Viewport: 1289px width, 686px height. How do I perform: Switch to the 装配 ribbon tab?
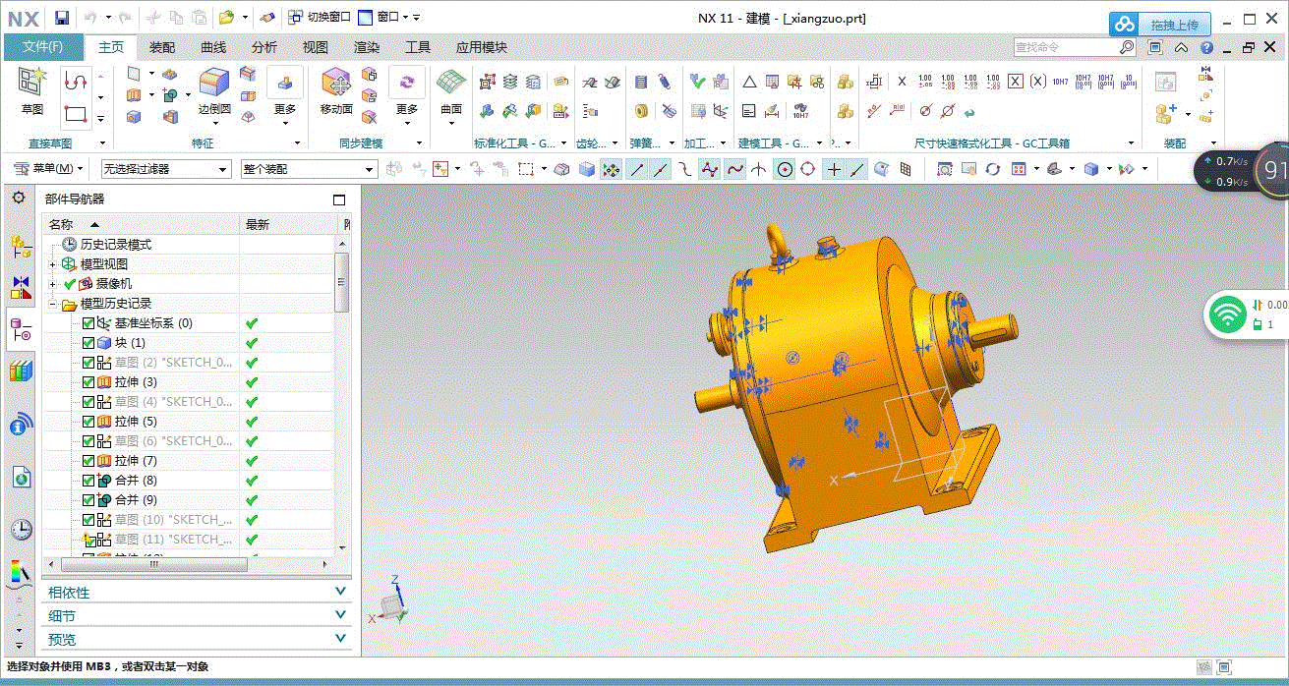(162, 47)
